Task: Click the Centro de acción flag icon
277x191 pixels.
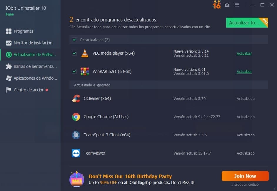Action: [9, 90]
